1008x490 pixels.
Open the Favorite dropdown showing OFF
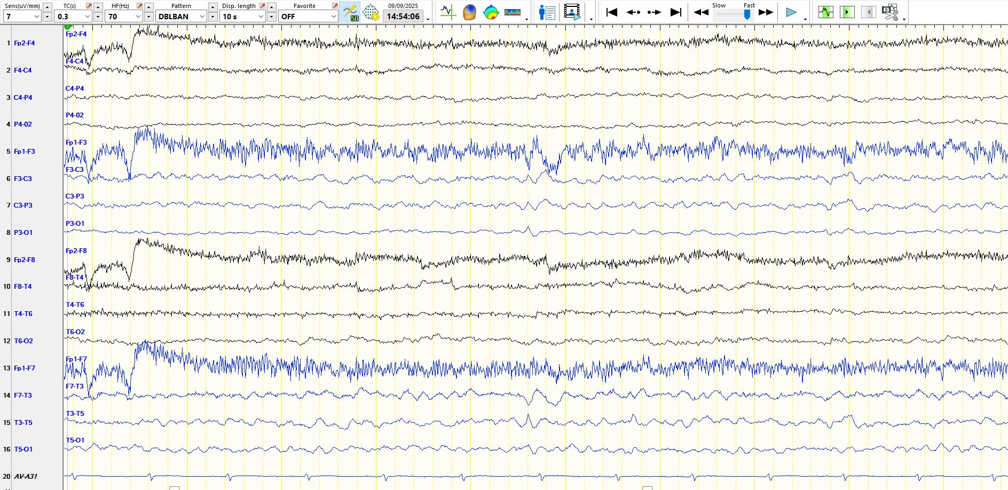309,17
